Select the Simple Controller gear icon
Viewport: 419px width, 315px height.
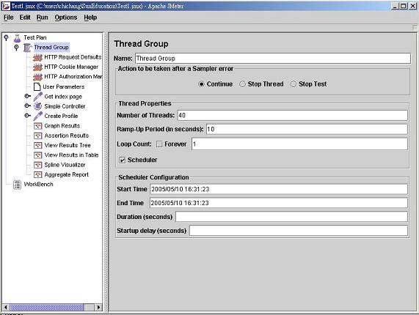pos(37,106)
